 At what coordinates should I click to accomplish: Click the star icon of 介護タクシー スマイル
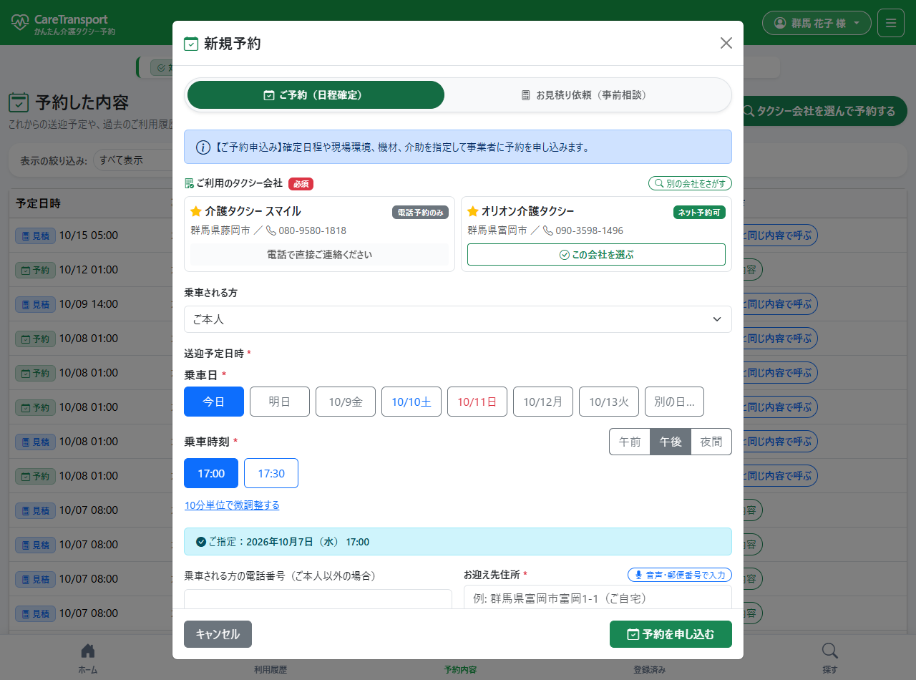click(x=196, y=212)
